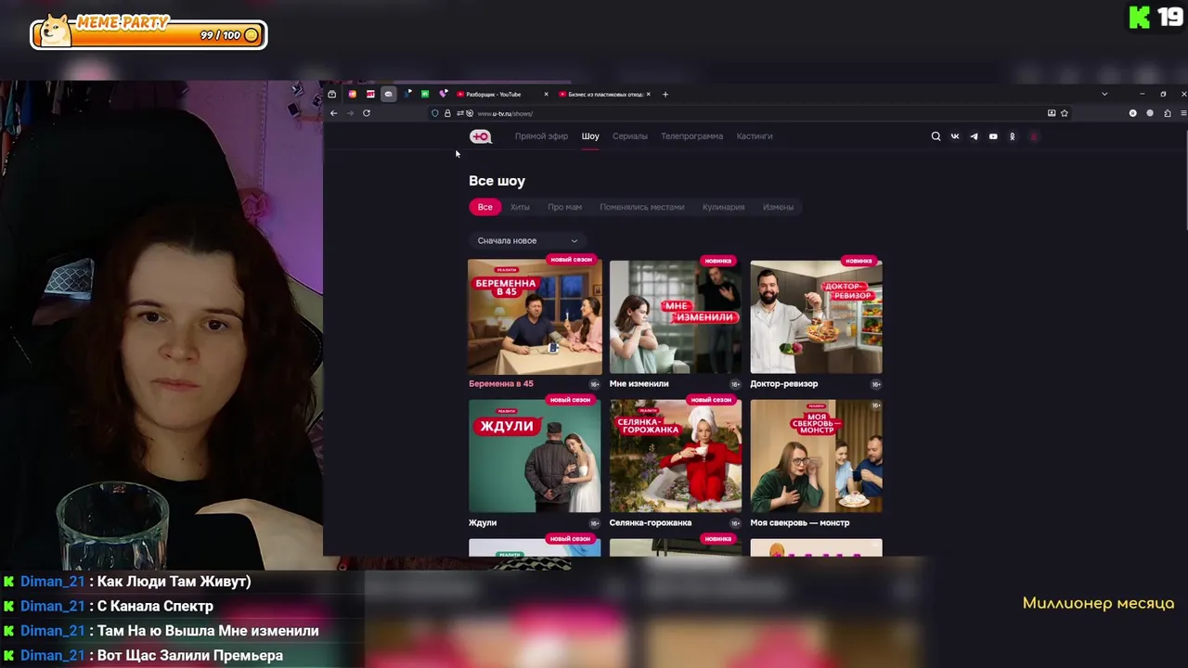Click the Беременна в 45 title link
The height and width of the screenshot is (668, 1188).
click(501, 383)
